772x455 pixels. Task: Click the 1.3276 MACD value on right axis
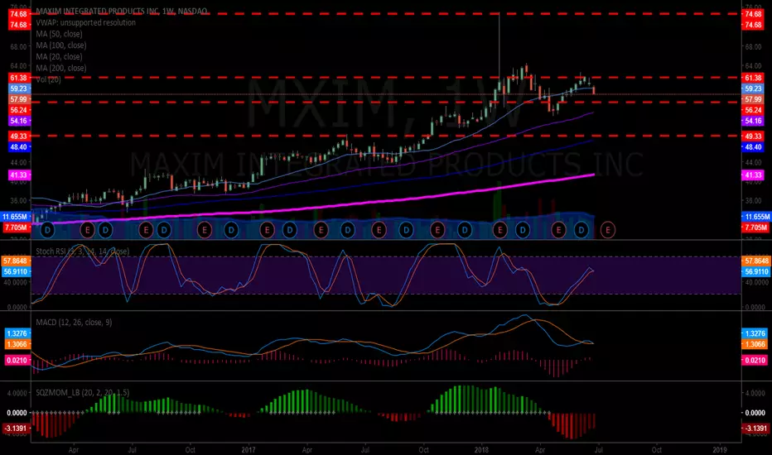pyautogui.click(x=755, y=333)
